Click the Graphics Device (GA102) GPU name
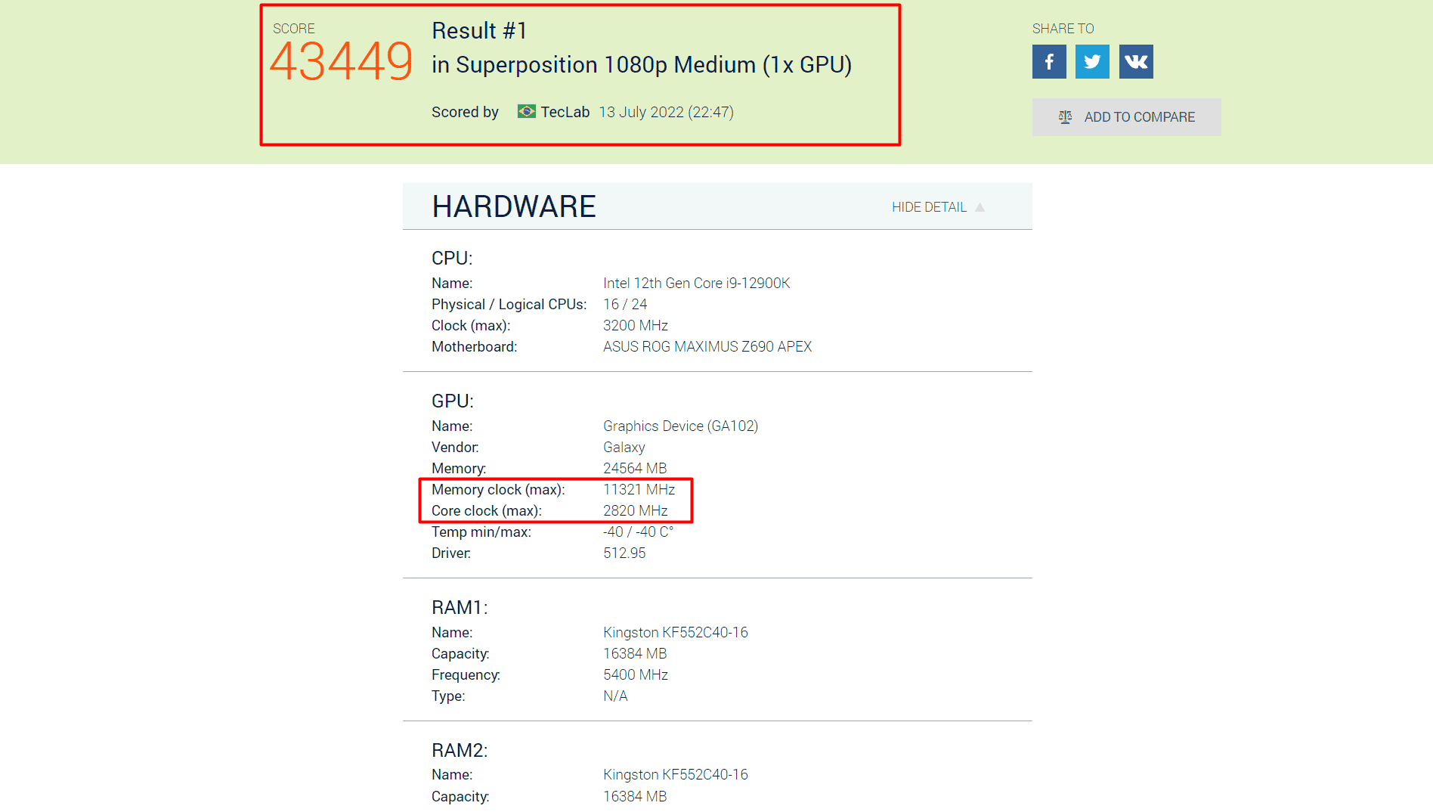This screenshot has height=812, width=1433. coord(680,426)
